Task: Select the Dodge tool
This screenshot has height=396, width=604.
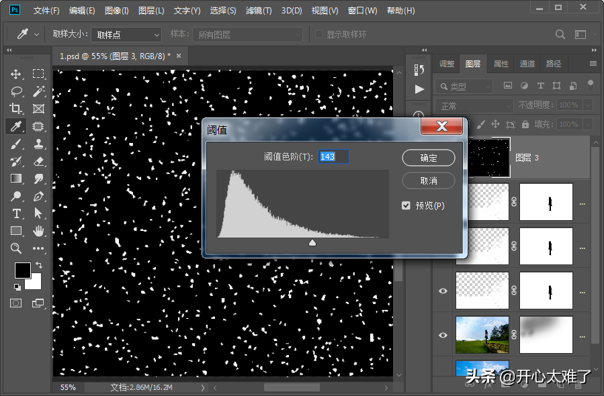Action: (x=16, y=196)
